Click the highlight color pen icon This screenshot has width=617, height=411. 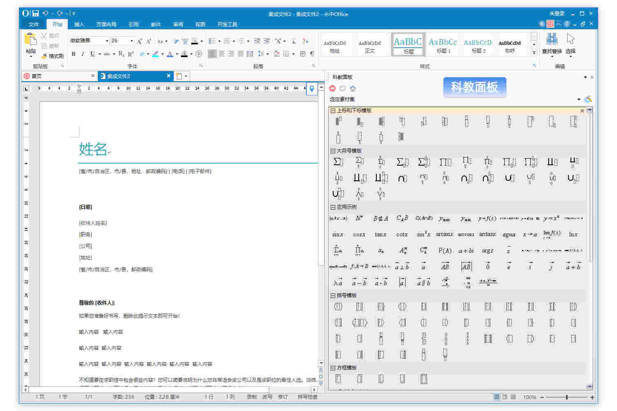pos(155,54)
